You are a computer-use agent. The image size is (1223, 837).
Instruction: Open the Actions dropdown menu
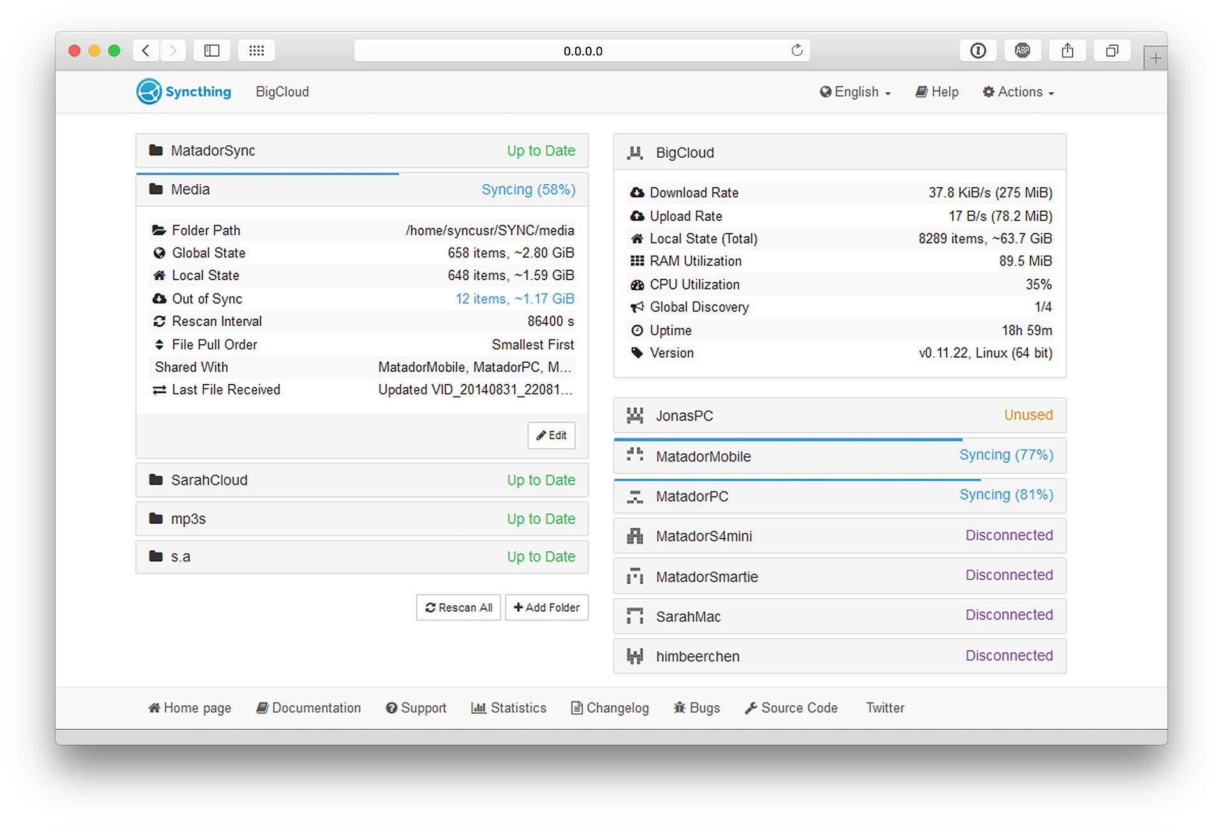[1019, 92]
